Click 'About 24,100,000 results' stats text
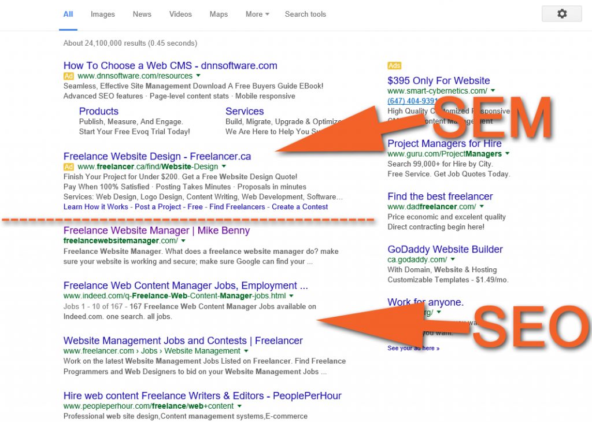 pos(130,43)
